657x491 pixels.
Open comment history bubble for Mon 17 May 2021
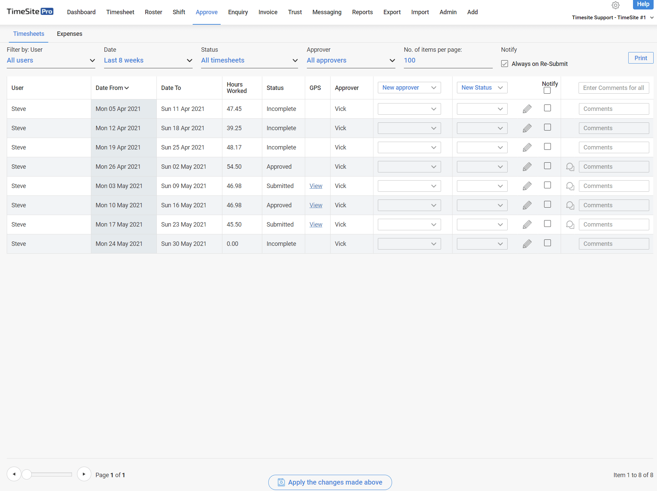(x=570, y=225)
